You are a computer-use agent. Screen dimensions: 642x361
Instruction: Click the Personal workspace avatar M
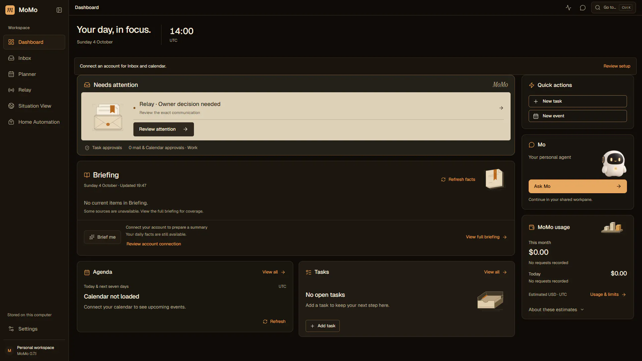9,351
